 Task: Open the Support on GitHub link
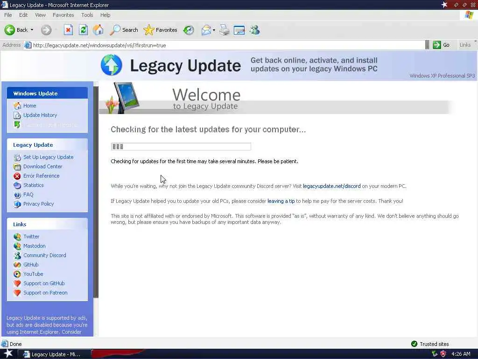(44, 283)
